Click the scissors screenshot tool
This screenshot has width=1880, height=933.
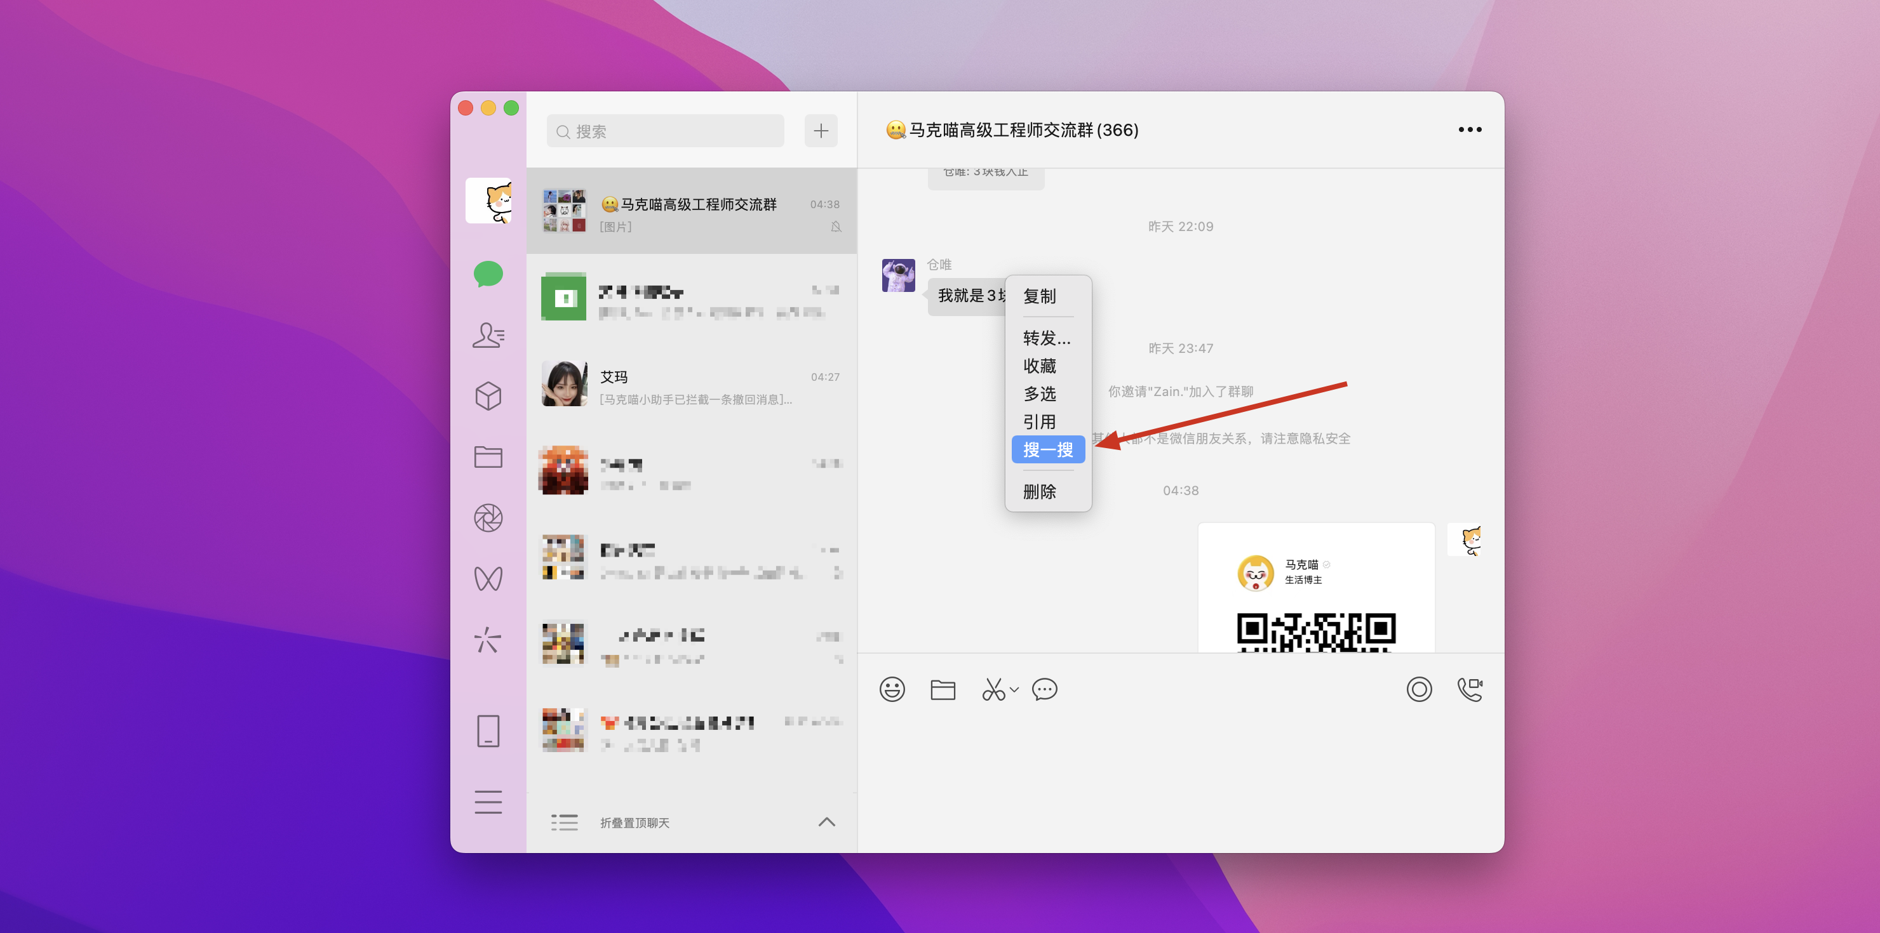993,689
